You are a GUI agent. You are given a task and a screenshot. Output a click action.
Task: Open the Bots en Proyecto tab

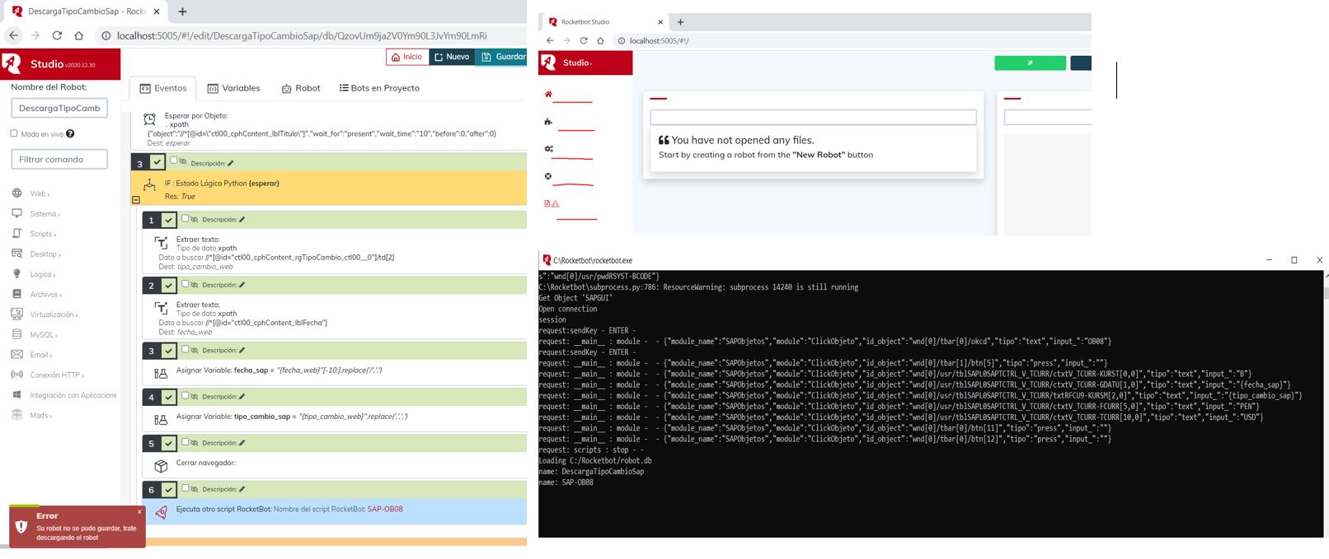coord(379,88)
